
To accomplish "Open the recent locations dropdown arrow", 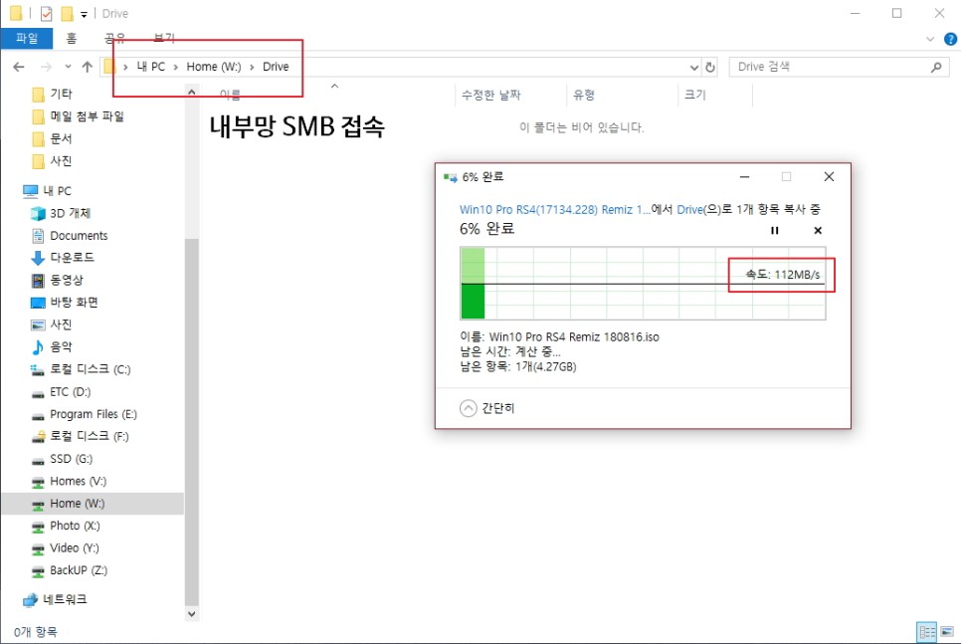I will 68,67.
